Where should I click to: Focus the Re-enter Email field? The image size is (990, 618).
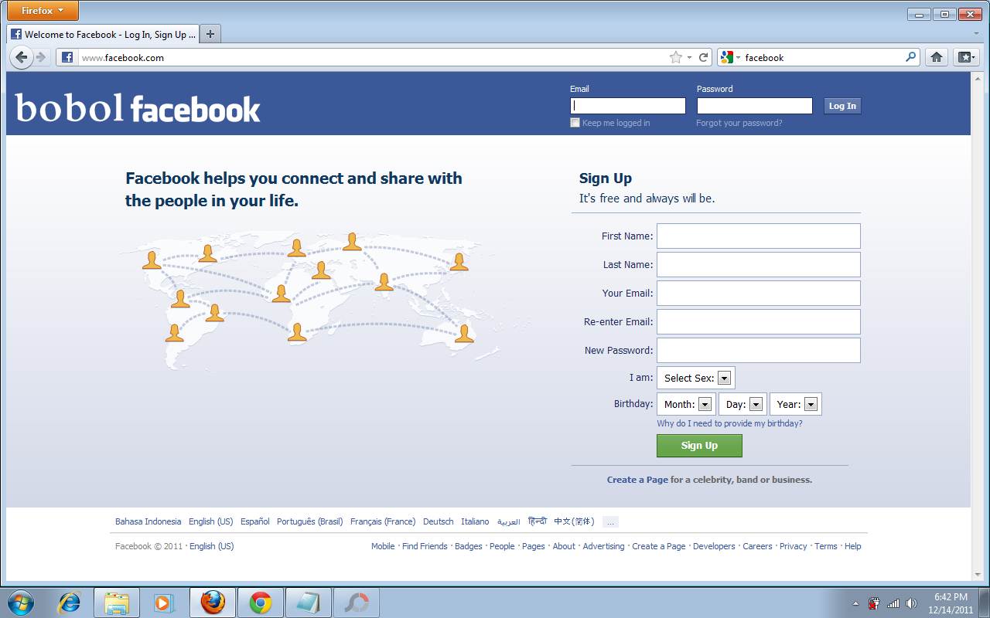coord(759,321)
